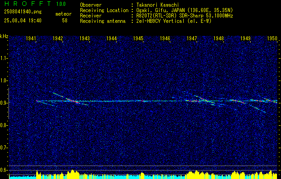Click the meteor count 58
The width and height of the screenshot is (281, 179).
coord(65,21)
